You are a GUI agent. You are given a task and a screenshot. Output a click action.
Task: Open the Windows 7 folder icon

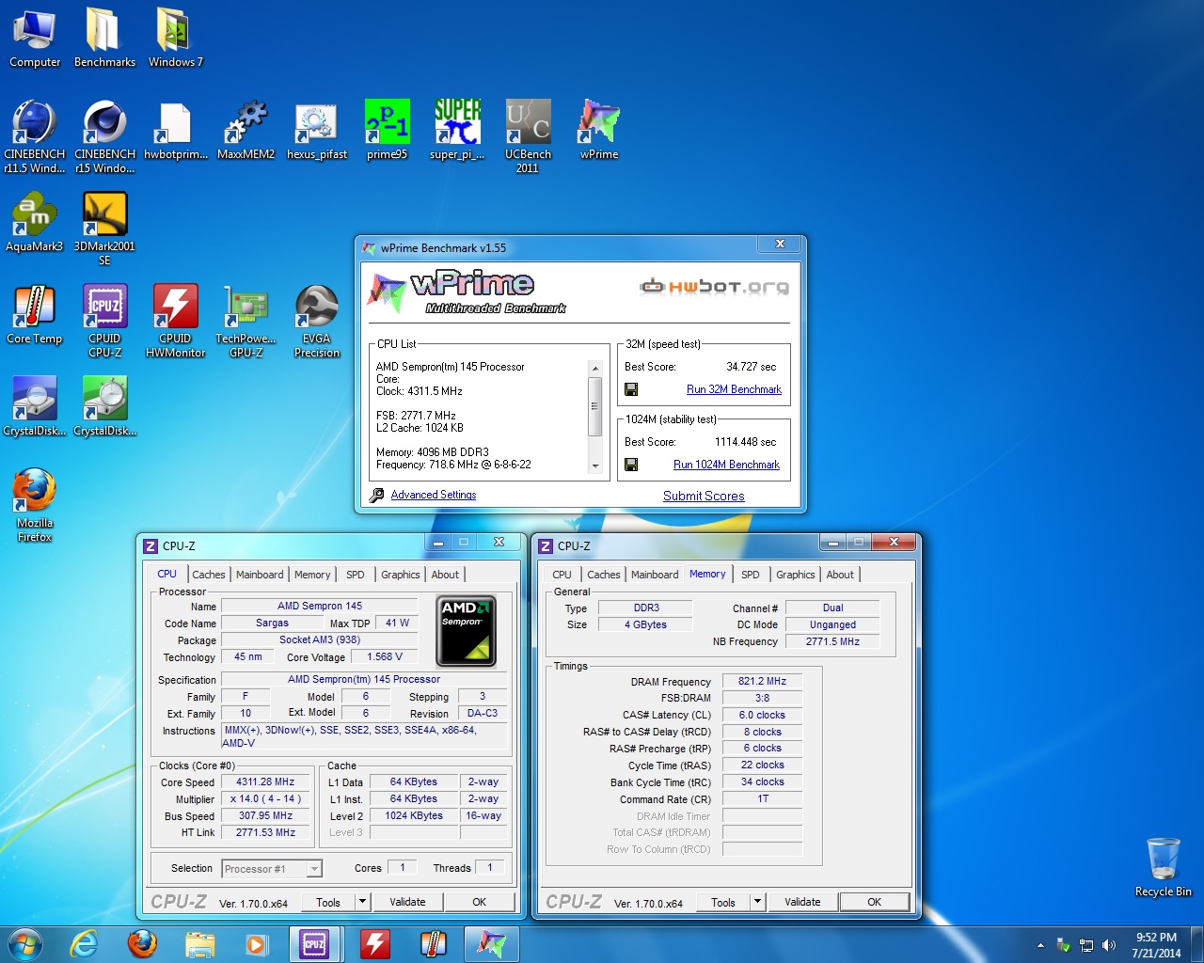(x=175, y=39)
